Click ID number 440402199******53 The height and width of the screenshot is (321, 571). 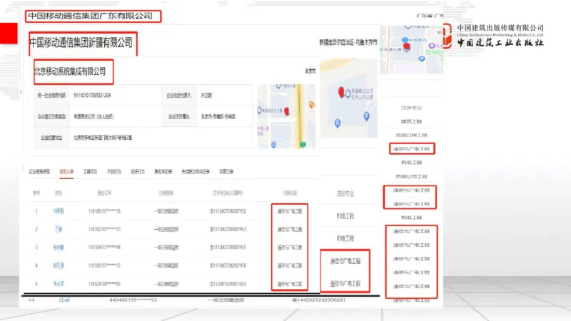133,300
